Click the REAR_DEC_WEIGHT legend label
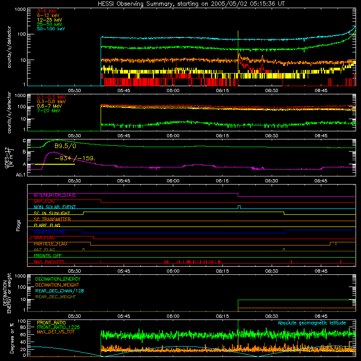 pyautogui.click(x=56, y=297)
